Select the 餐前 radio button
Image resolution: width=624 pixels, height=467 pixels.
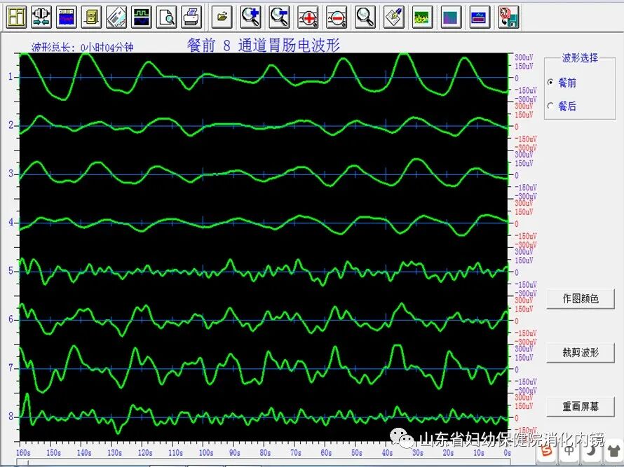(551, 83)
